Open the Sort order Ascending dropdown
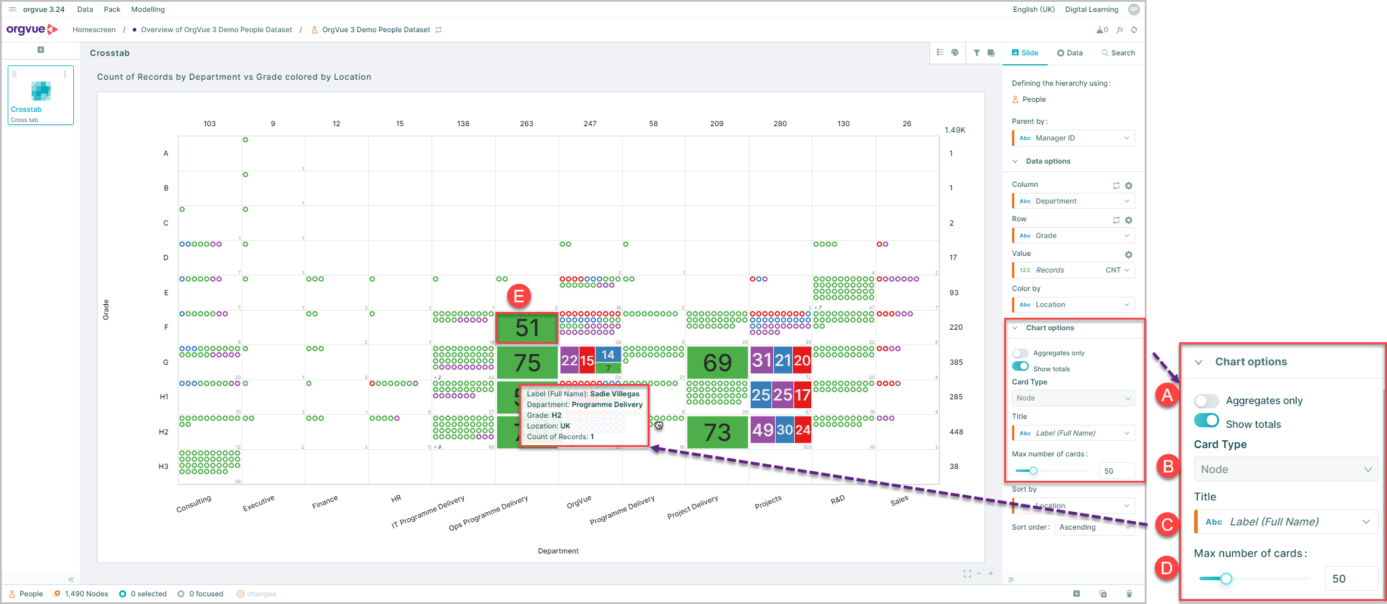 [x=1095, y=527]
